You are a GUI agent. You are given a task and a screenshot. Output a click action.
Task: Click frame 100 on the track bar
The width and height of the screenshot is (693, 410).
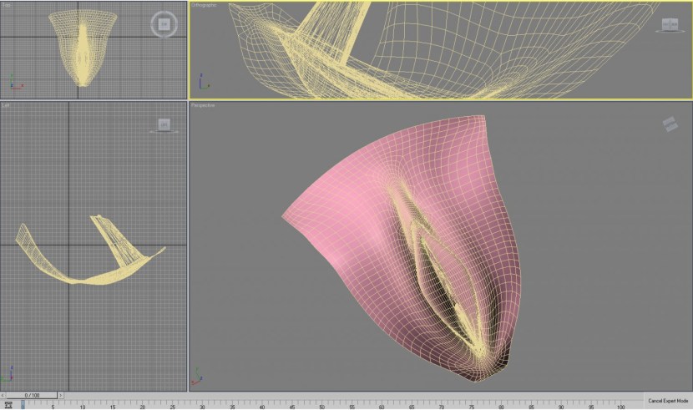(x=620, y=404)
